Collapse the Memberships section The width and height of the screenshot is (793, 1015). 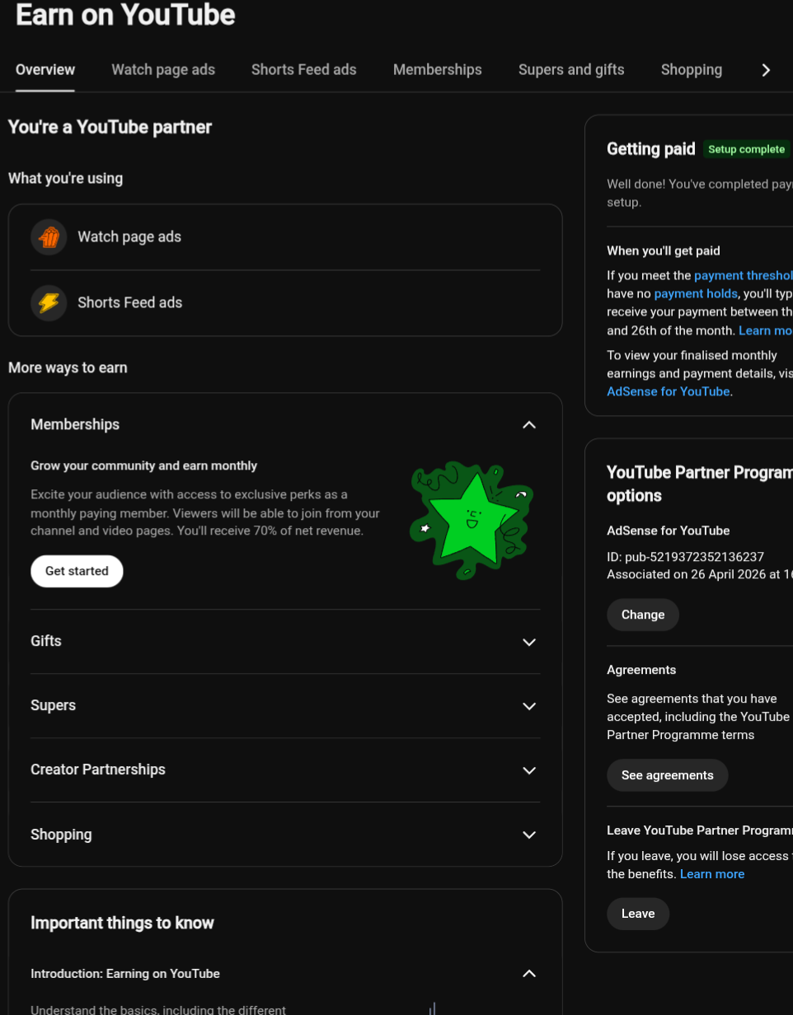pyautogui.click(x=529, y=425)
